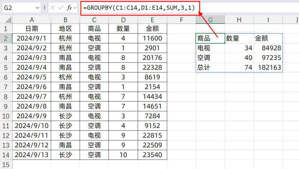Click the 总计 total label cell

point(210,68)
